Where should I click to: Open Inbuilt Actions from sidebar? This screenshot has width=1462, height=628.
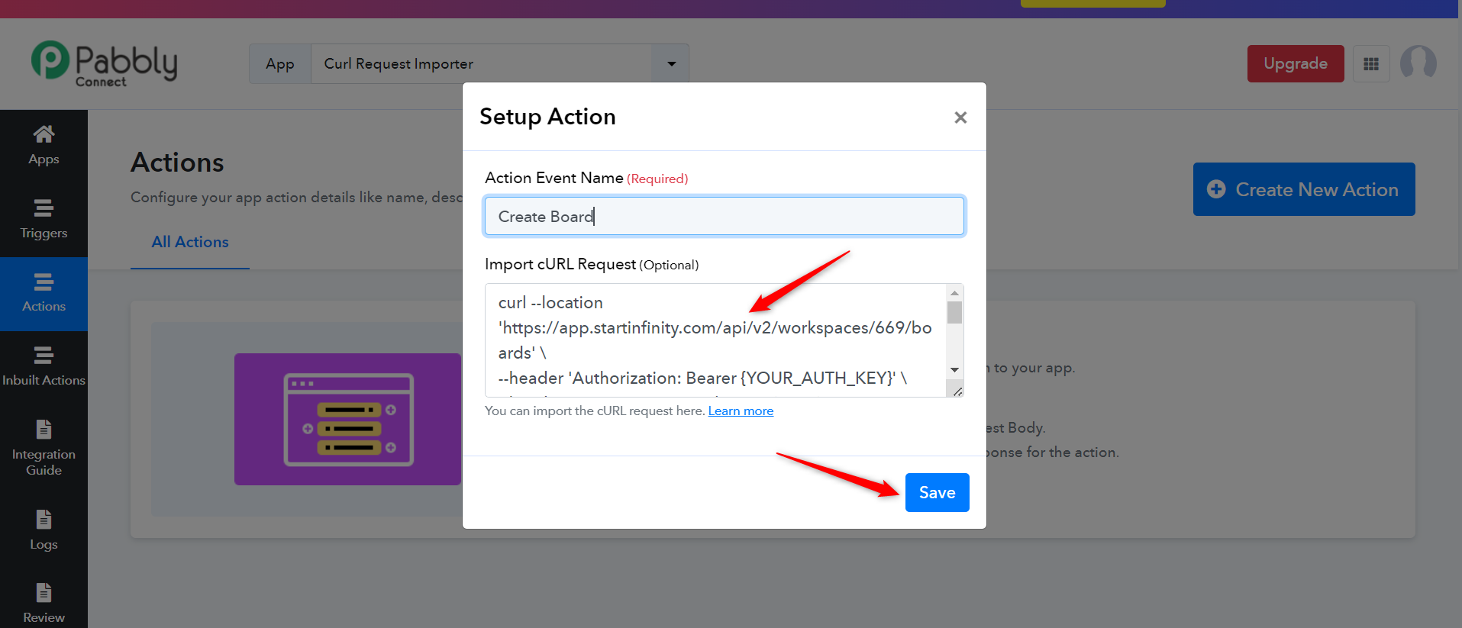[x=44, y=367]
